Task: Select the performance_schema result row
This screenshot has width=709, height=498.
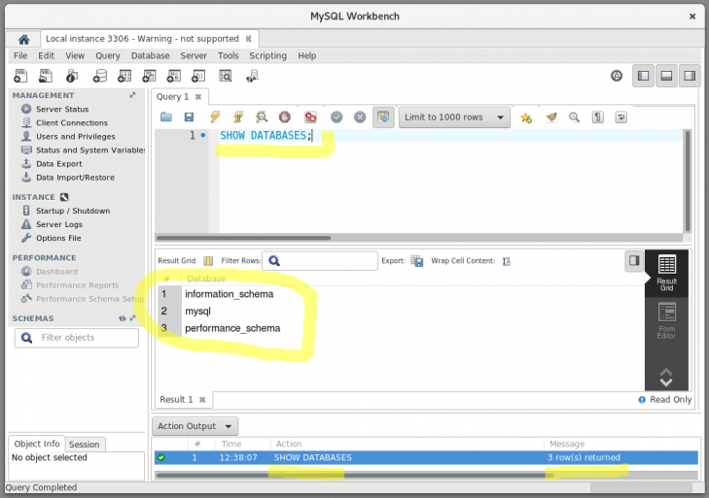Action: pyautogui.click(x=232, y=328)
